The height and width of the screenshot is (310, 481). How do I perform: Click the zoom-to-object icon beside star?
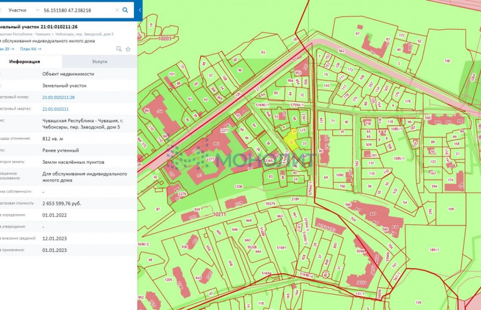coord(119,49)
